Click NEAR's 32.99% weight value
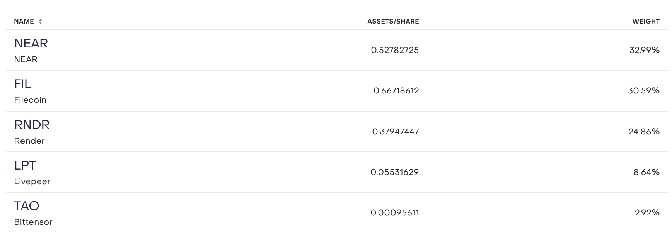The image size is (672, 234). click(x=644, y=50)
